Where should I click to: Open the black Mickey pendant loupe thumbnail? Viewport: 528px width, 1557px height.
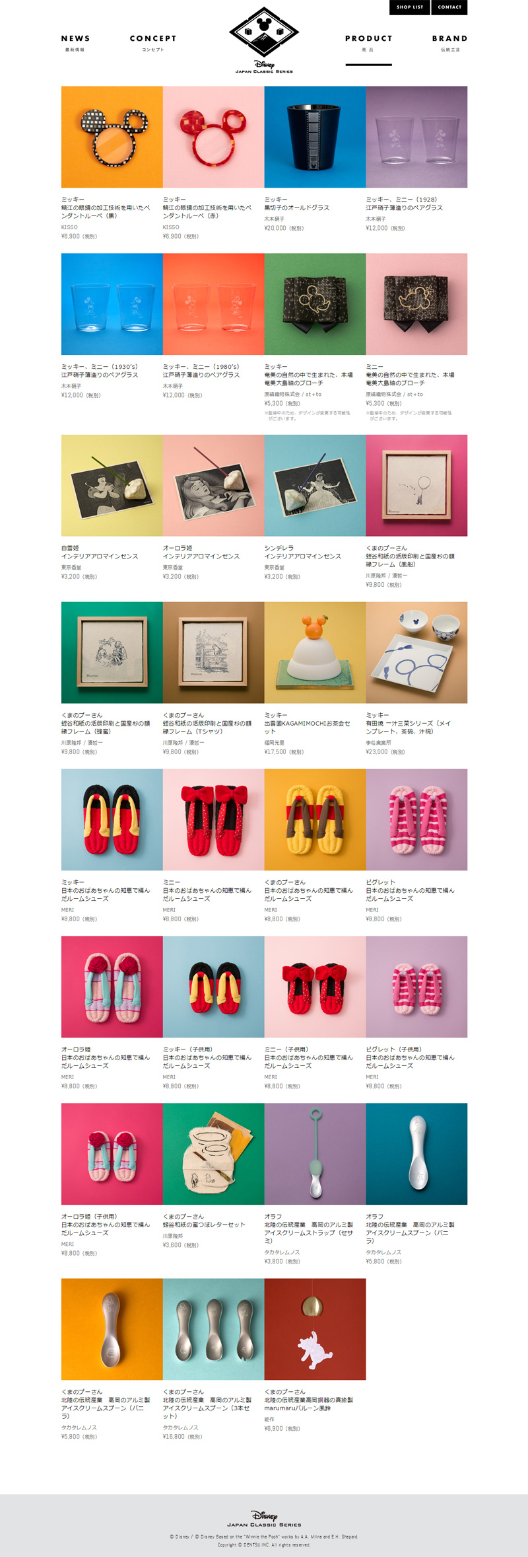pos(112,137)
